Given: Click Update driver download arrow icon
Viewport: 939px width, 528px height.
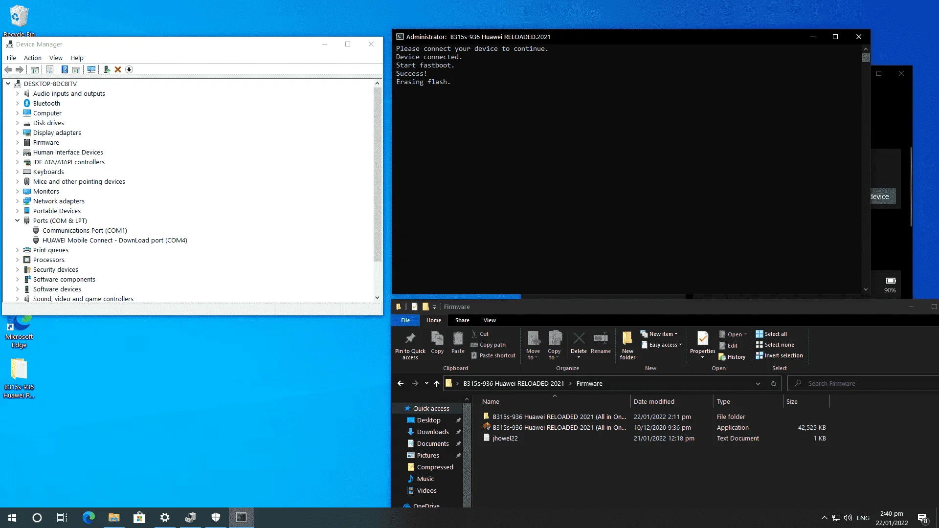Looking at the screenshot, I should click(x=129, y=69).
